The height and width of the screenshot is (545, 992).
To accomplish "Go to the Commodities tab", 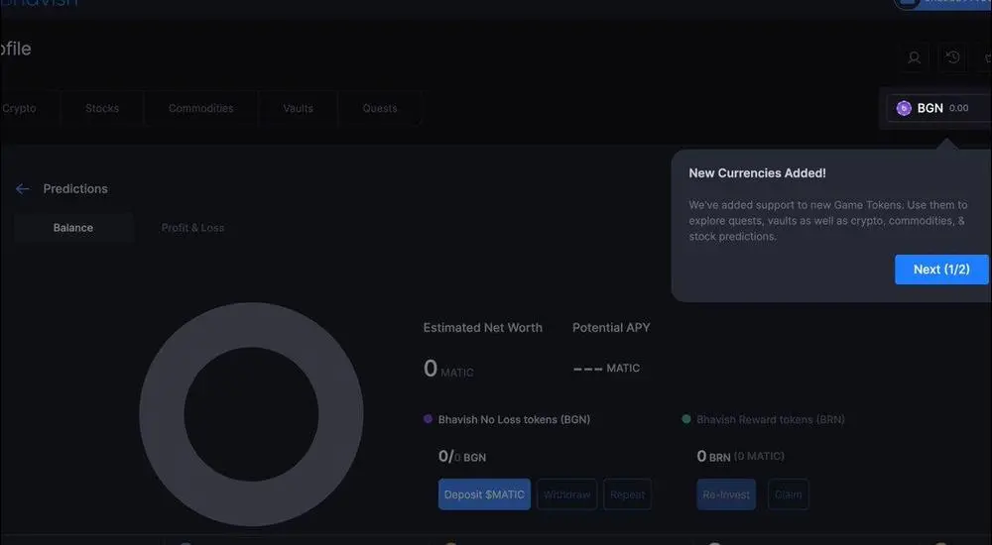I will (x=201, y=108).
